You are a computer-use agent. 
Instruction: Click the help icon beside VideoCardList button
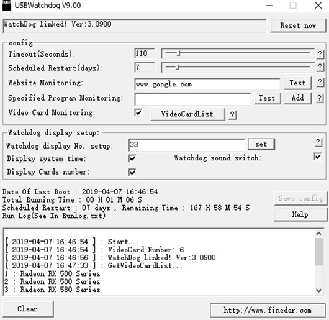232,115
